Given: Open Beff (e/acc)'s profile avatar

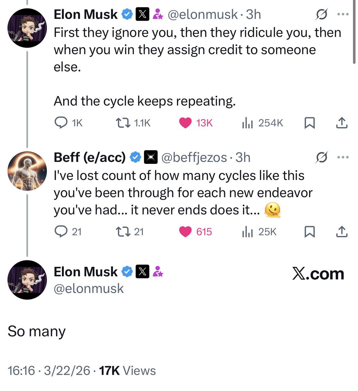Looking at the screenshot, I should click(x=27, y=171).
